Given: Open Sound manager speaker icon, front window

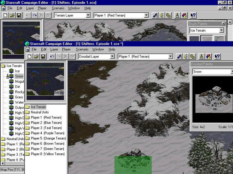Looking at the screenshot, I should pos(186,57).
